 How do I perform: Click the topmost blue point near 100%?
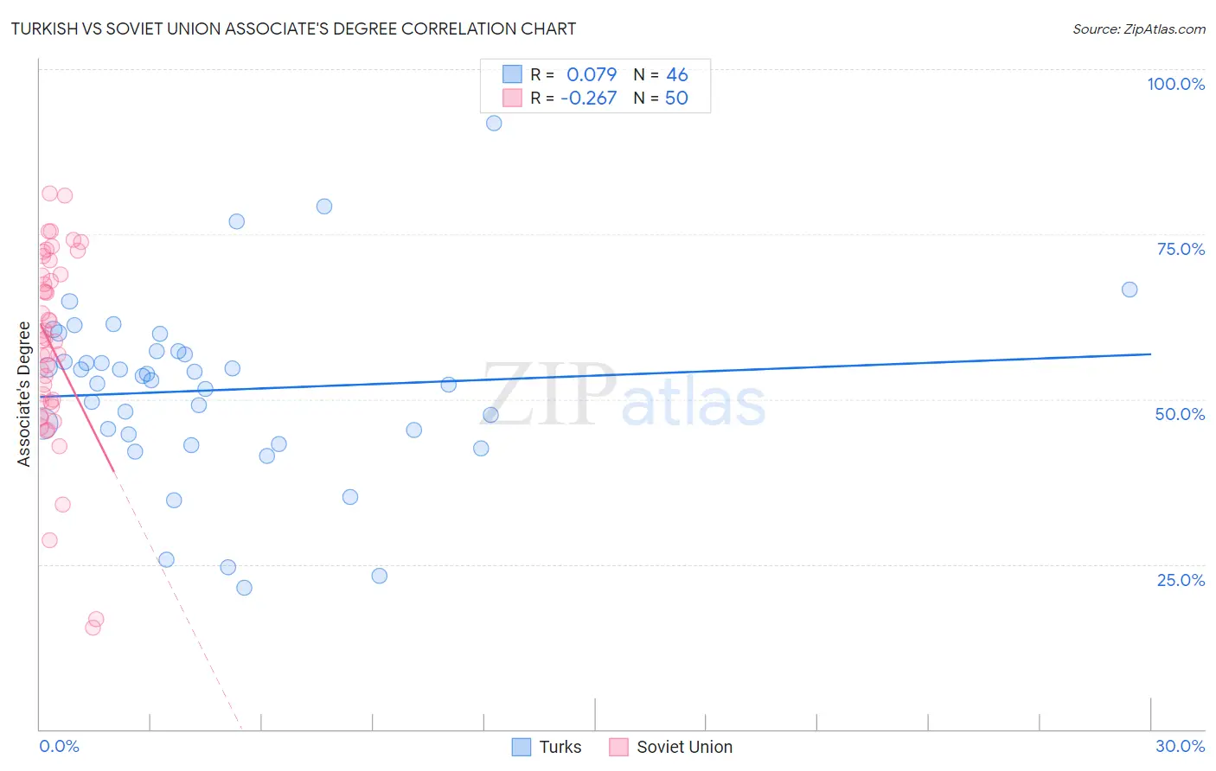point(494,123)
